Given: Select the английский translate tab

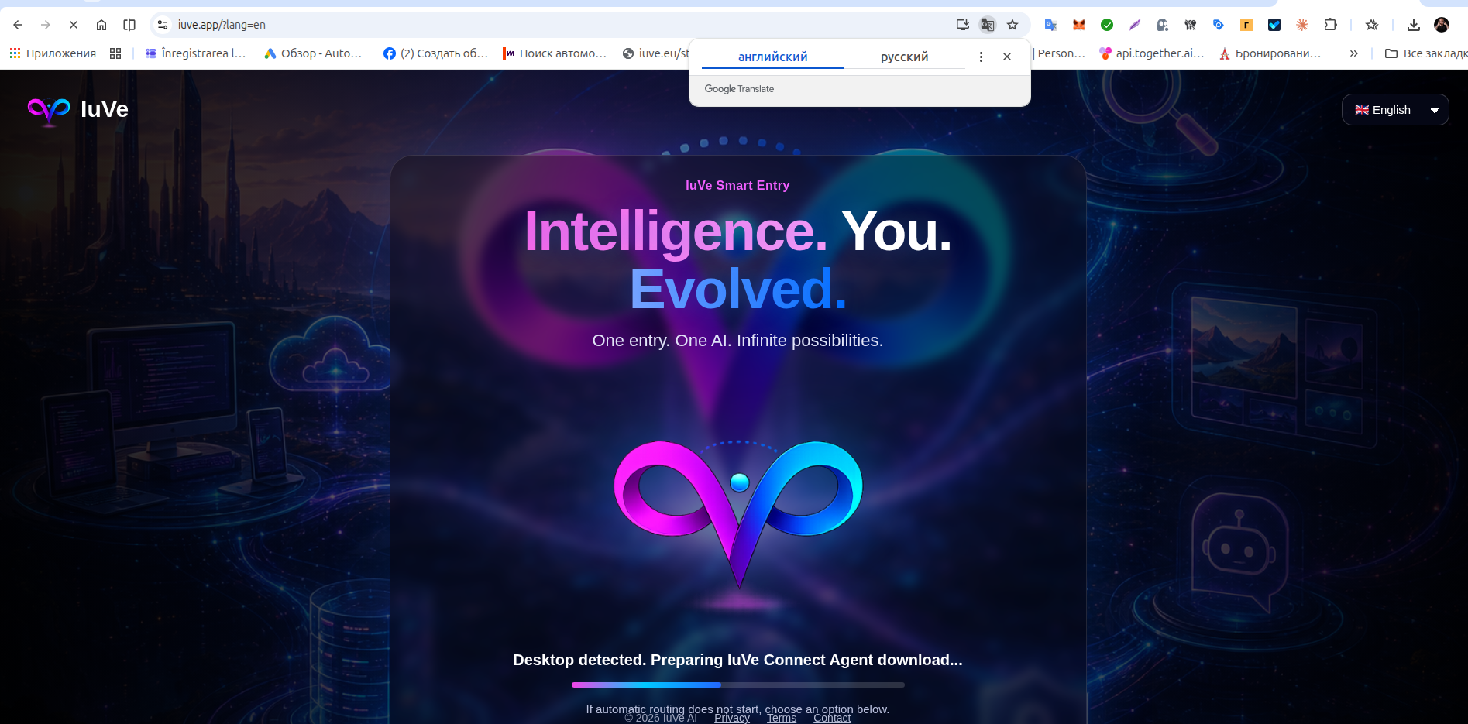Looking at the screenshot, I should pyautogui.click(x=772, y=57).
